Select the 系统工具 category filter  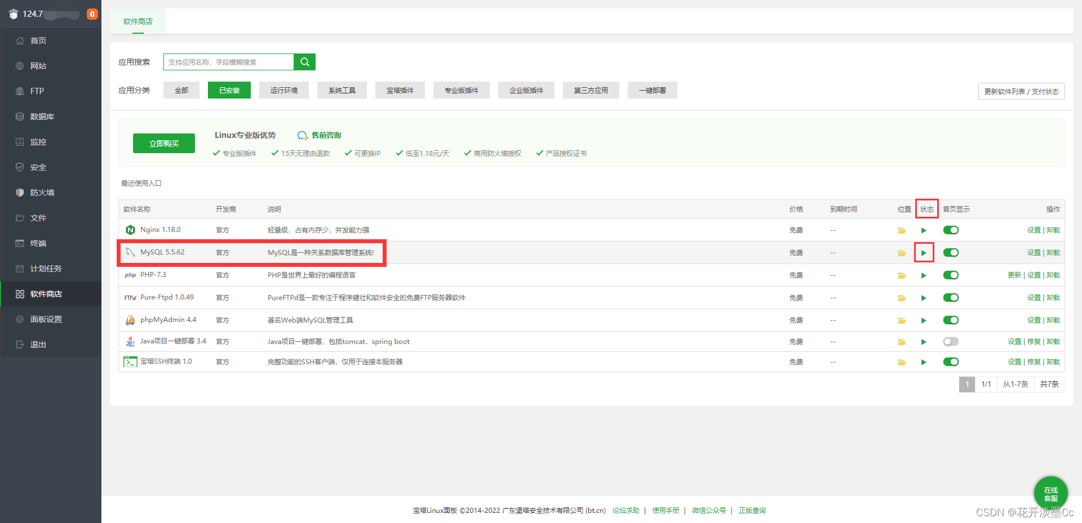point(342,90)
